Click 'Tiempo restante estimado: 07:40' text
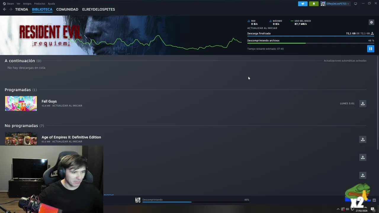Image resolution: width=379 pixels, height=213 pixels. 265,49
